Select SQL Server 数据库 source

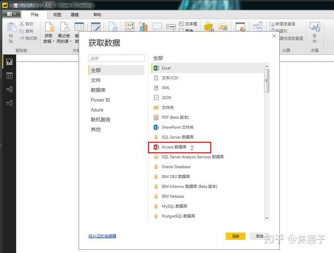[x=207, y=137]
